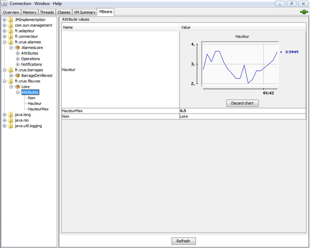This screenshot has height=248, width=310.
Task: Expand the com.sun.management tree node
Action: click(x=4, y=25)
